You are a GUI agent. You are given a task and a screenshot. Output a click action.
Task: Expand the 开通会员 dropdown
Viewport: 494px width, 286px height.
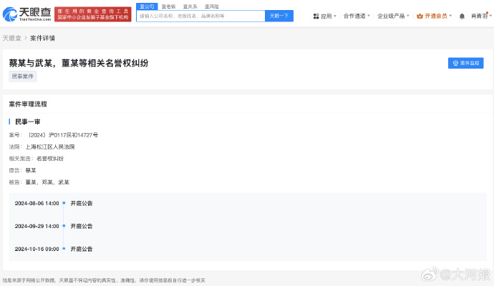pyautogui.click(x=450, y=16)
